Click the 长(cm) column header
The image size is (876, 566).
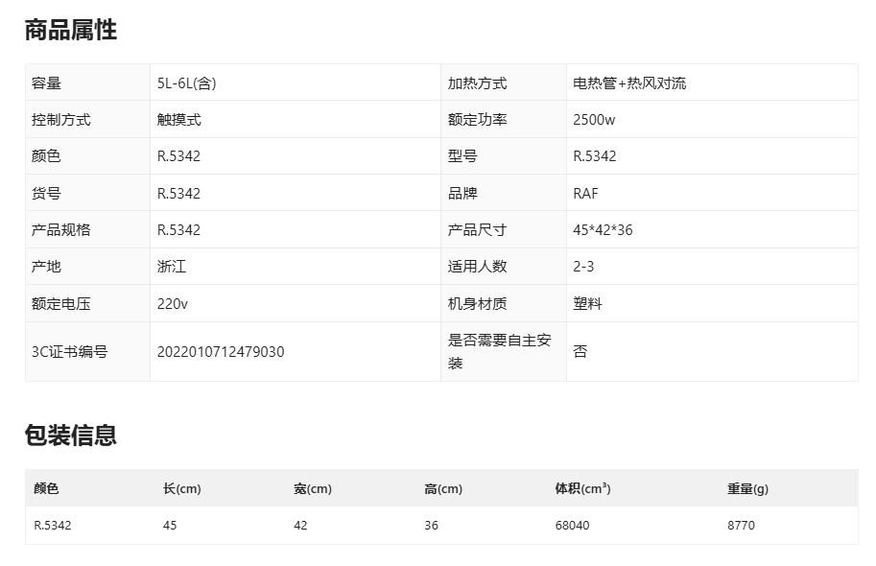[x=182, y=488]
